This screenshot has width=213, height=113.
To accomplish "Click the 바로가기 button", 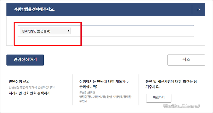I will tap(159, 98).
